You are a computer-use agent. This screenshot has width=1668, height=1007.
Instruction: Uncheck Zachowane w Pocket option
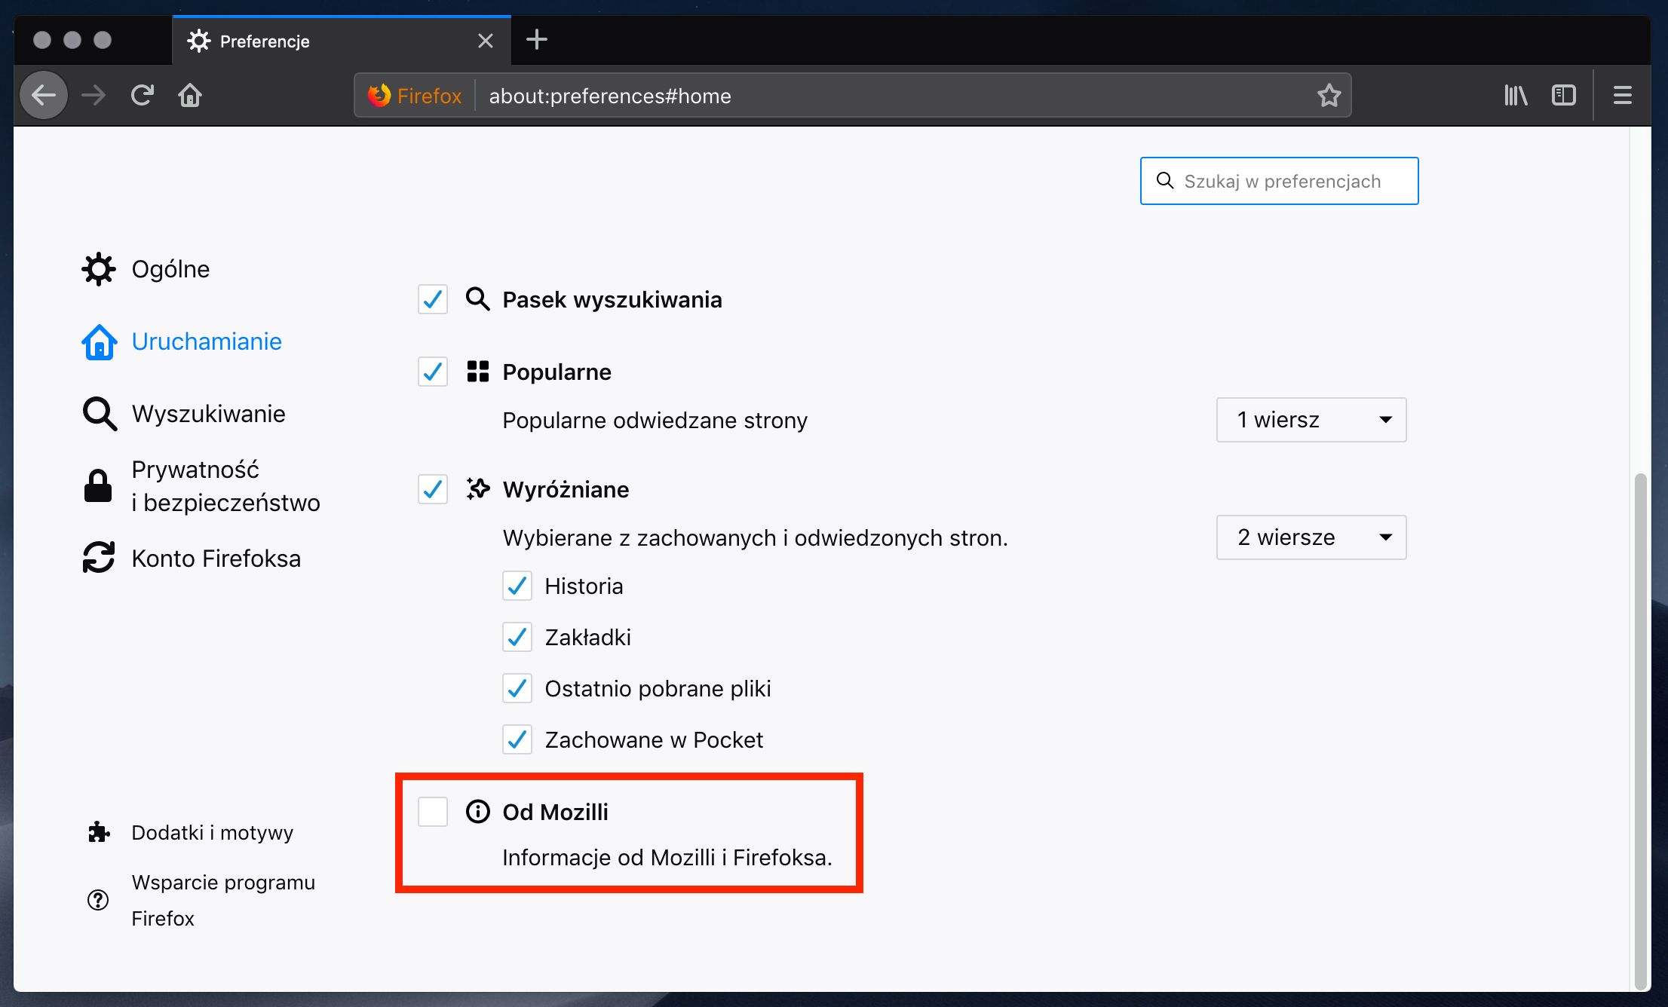click(517, 739)
